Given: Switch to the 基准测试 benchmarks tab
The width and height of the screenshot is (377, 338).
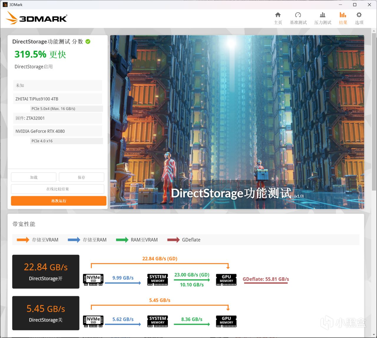Looking at the screenshot, I should tap(298, 18).
